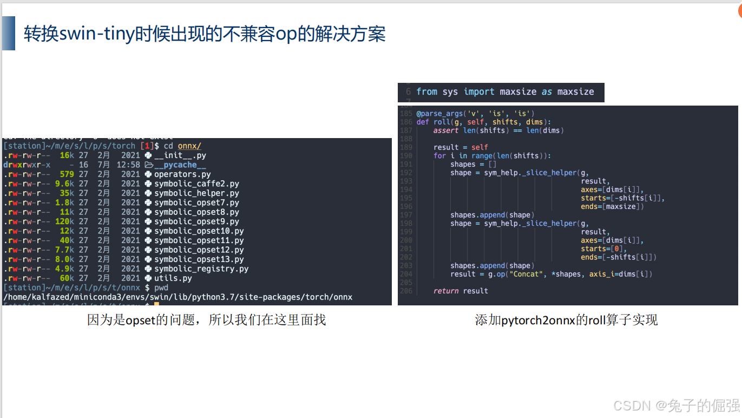Select the symbolic_registry.py file name
Screen dimensions: 742x418
[x=201, y=269]
